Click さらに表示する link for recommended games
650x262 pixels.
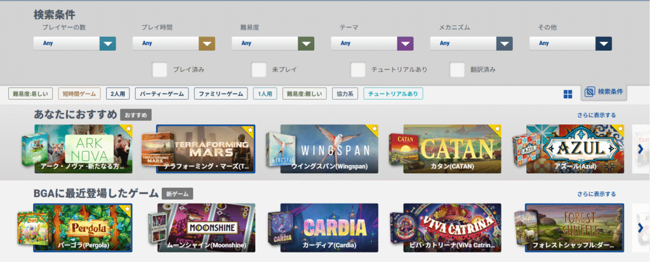pyautogui.click(x=596, y=115)
